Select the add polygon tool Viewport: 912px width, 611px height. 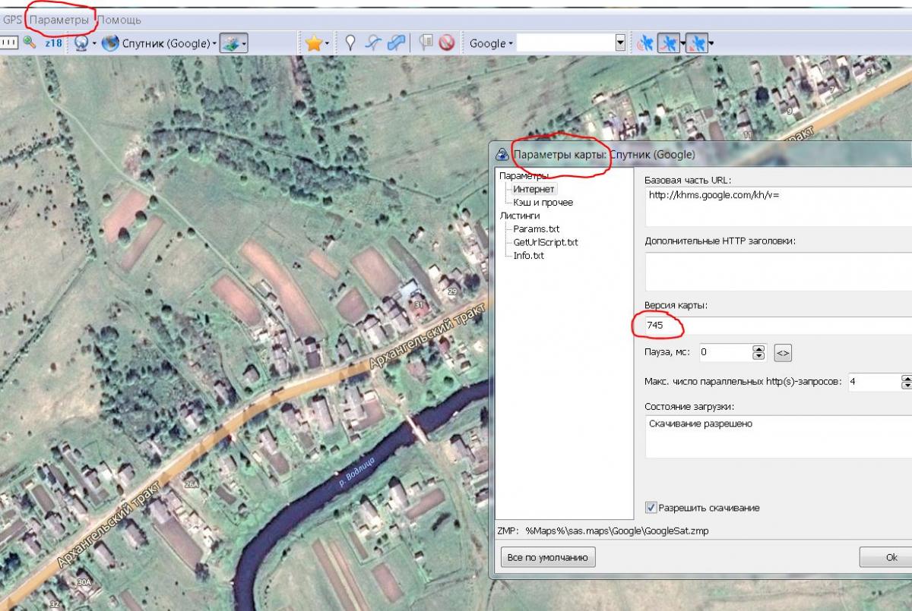[395, 43]
